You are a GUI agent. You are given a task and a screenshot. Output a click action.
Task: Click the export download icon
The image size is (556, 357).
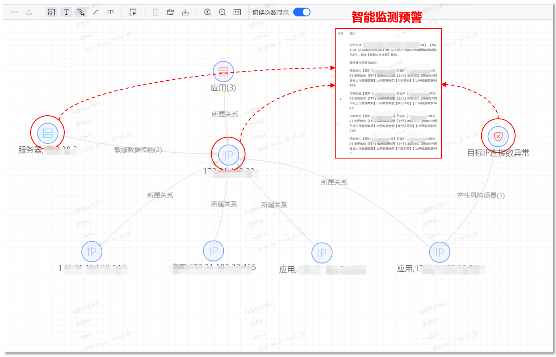pyautogui.click(x=185, y=12)
